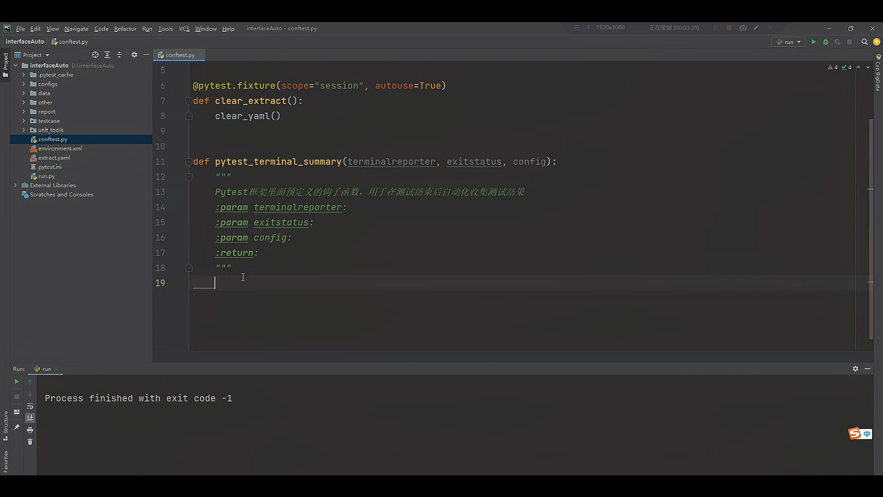Fold the clear_extract function in gutter
This screenshot has width=883, height=497.
pos(189,101)
